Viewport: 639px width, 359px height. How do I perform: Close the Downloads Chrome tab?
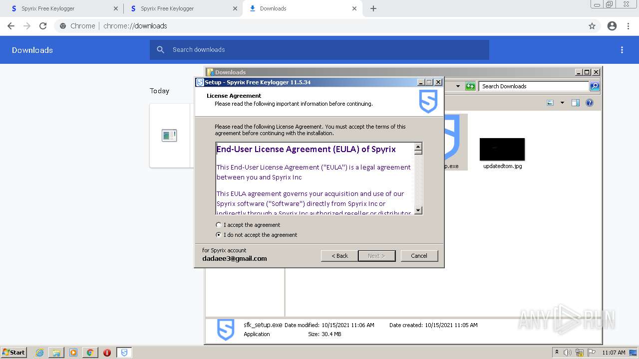[354, 8]
